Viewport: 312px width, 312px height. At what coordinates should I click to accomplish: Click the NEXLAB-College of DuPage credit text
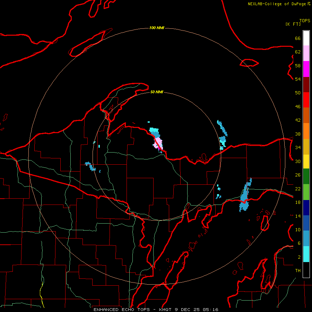(x=279, y=4)
